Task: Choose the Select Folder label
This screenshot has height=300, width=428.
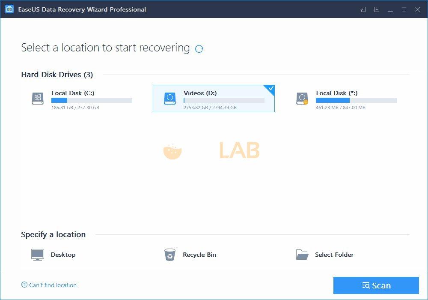Action: pyautogui.click(x=334, y=255)
